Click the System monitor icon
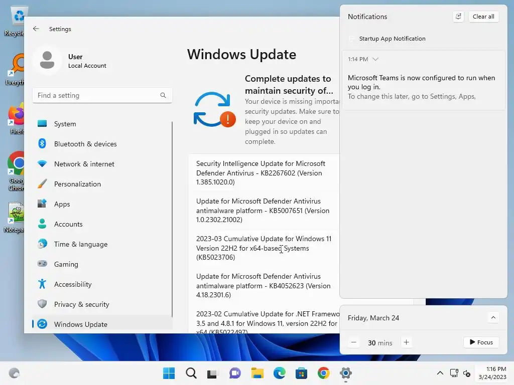 coord(42,123)
